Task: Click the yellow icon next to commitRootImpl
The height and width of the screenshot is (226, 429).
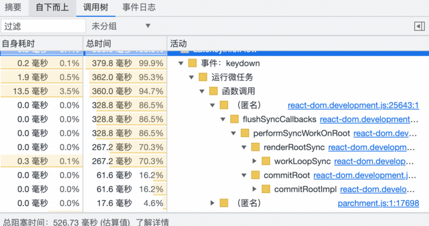Action: (x=265, y=189)
